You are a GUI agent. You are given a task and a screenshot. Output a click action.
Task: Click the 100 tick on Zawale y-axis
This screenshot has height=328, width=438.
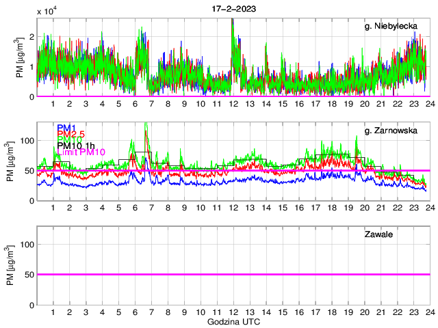28,244
